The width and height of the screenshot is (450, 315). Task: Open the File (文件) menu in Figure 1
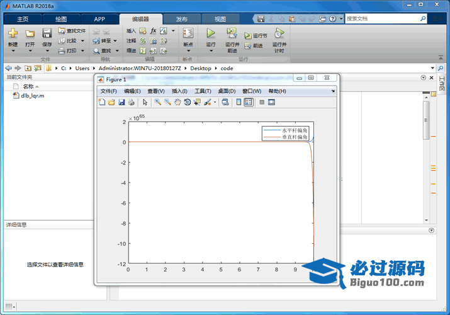pos(108,91)
